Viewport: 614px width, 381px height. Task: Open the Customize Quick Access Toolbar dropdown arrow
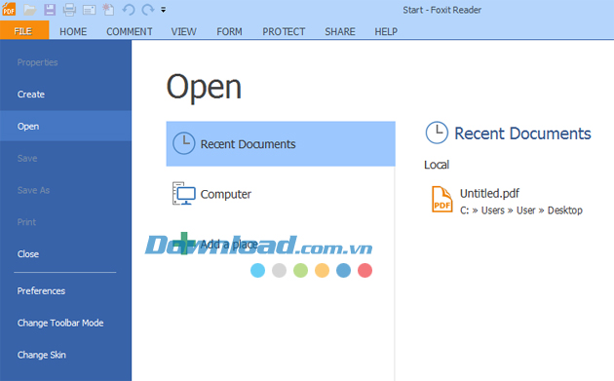click(x=164, y=10)
